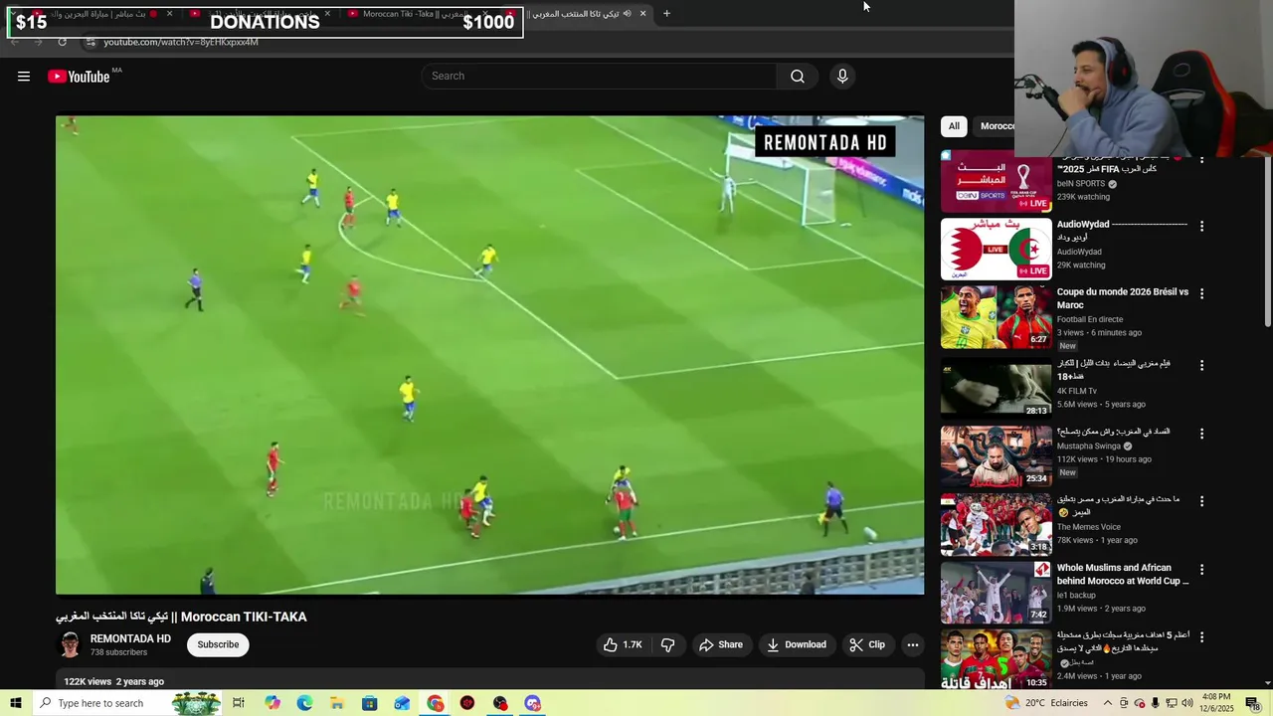Go to YouTube home via the logo

(80, 77)
